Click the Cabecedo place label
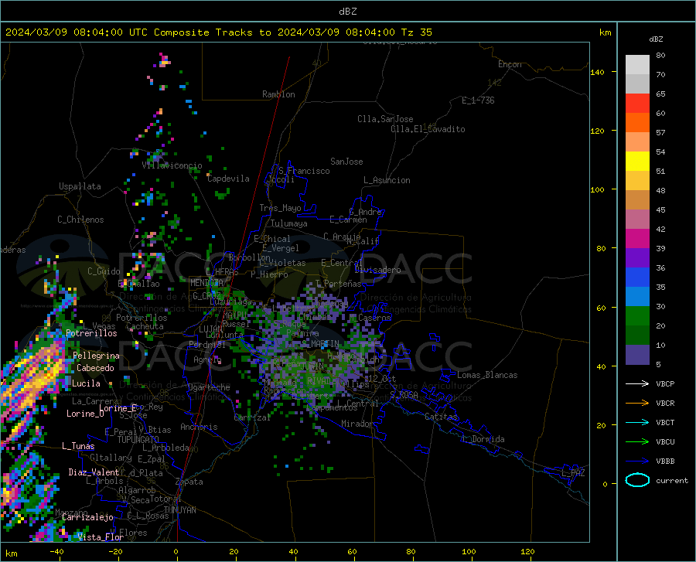Viewport: 696px width, 562px height. [95, 368]
